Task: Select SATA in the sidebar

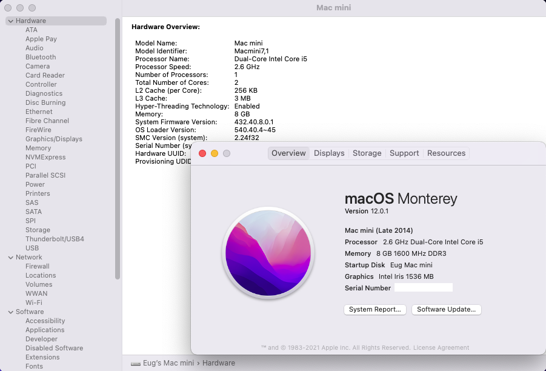Action: coord(34,212)
